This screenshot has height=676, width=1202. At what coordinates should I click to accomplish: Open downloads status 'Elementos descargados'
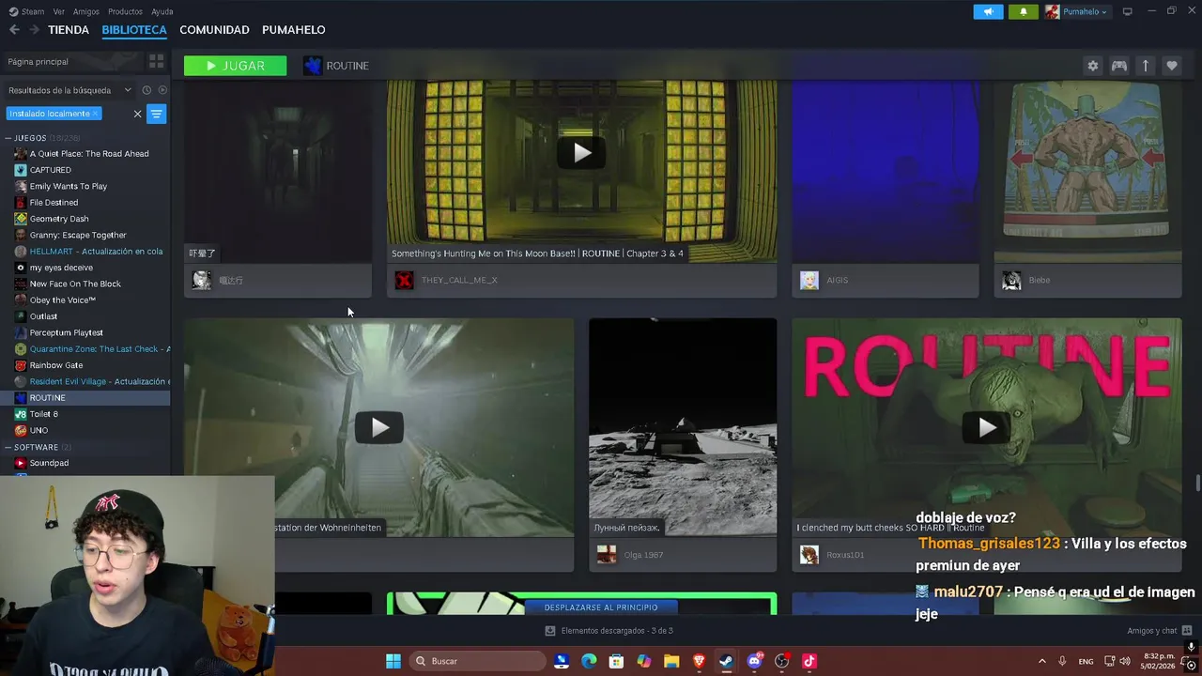point(609,631)
